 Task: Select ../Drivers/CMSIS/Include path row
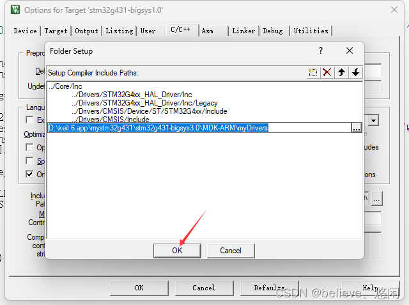(111, 119)
